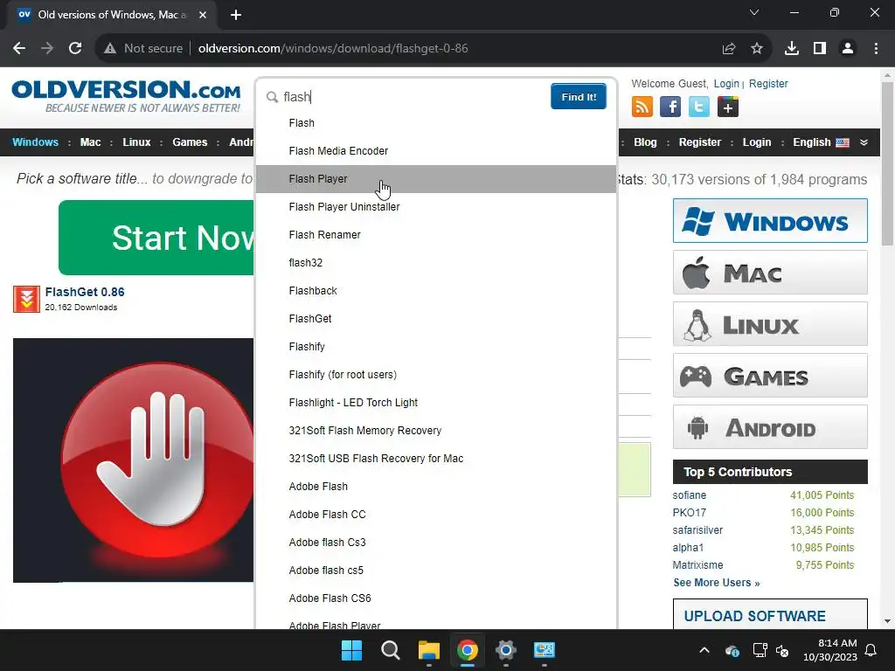This screenshot has width=895, height=671.
Task: Expand the language dropdown chevron
Action: coord(864,142)
